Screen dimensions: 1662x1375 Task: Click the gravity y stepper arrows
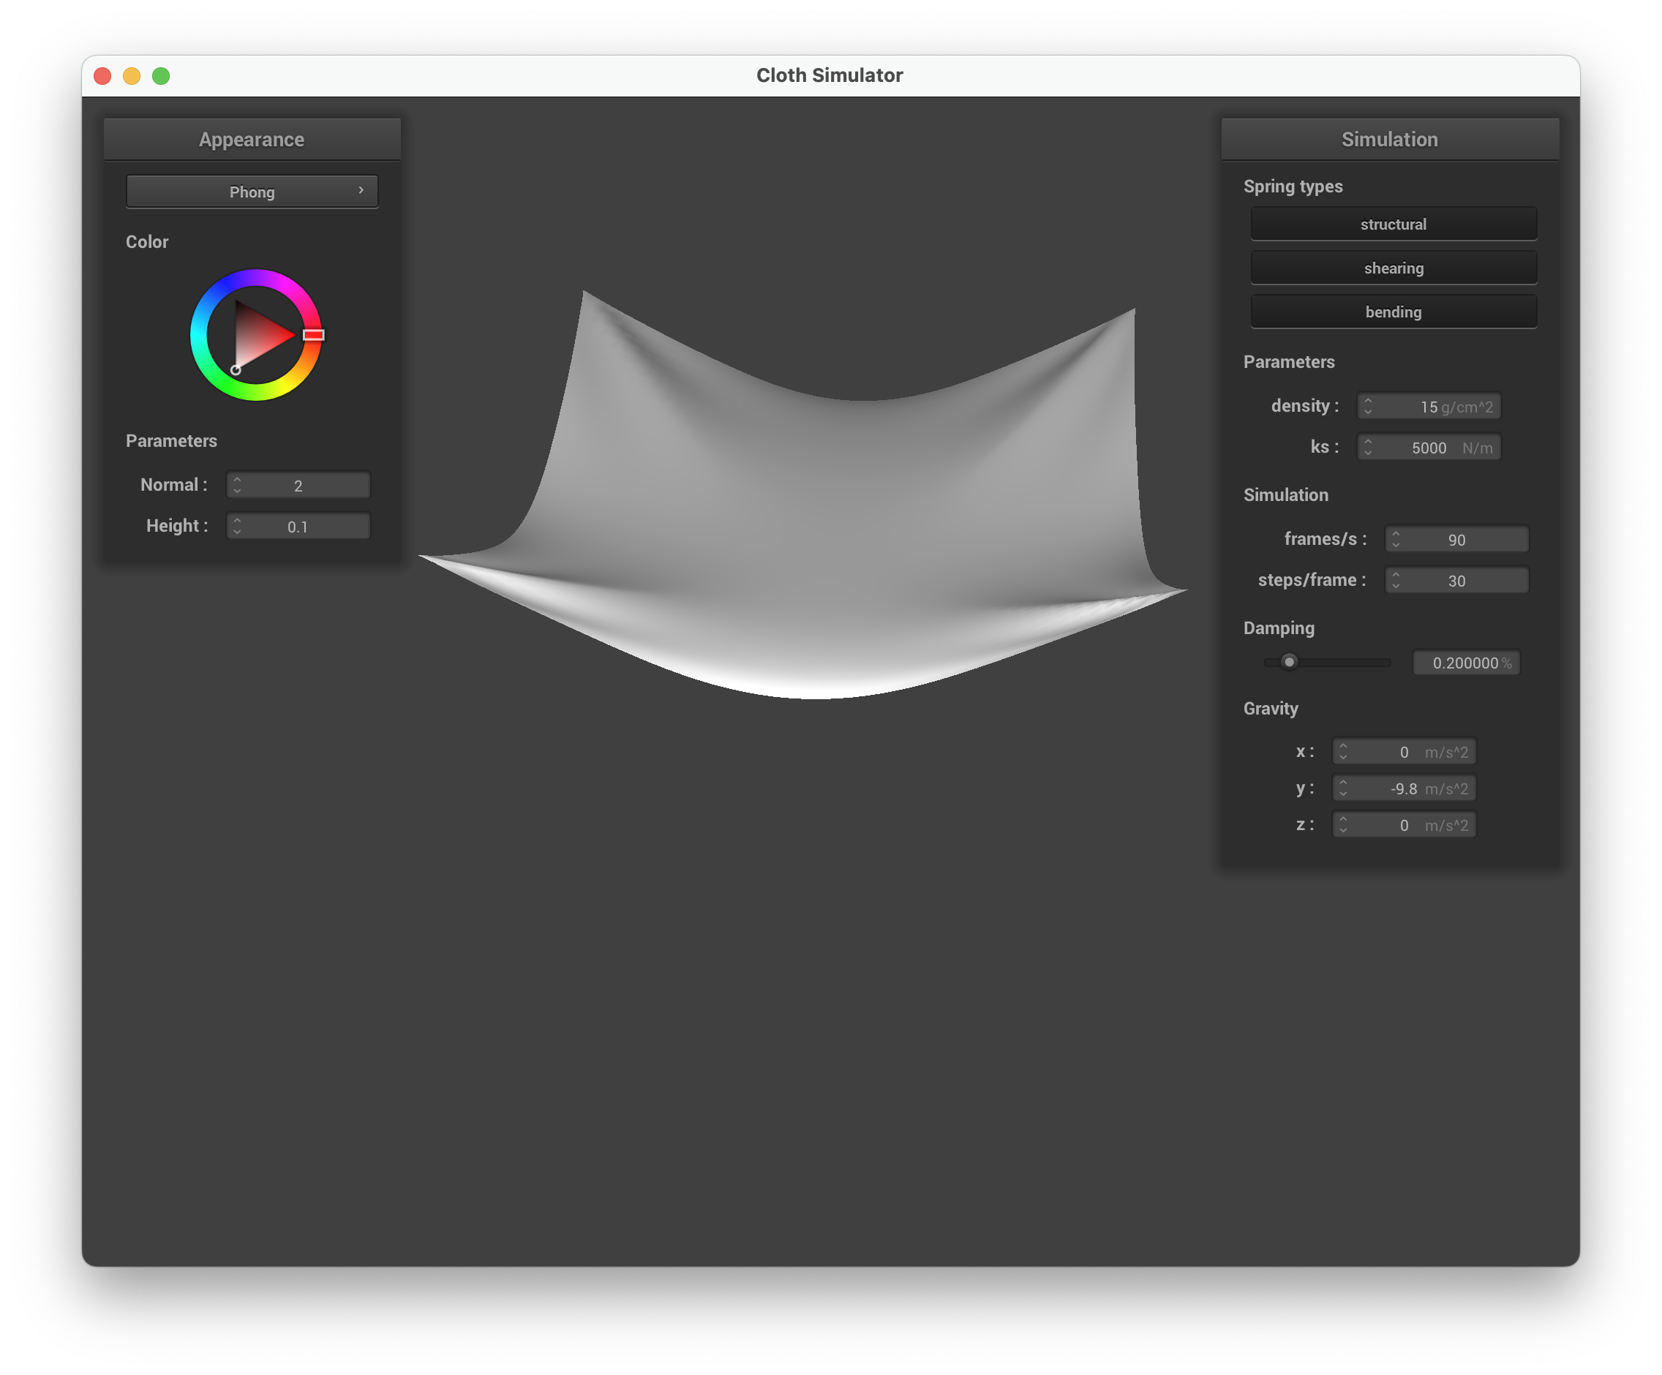tap(1342, 788)
